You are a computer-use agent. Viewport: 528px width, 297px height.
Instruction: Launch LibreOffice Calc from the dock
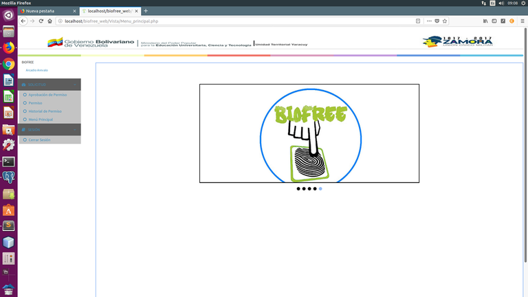(8, 97)
